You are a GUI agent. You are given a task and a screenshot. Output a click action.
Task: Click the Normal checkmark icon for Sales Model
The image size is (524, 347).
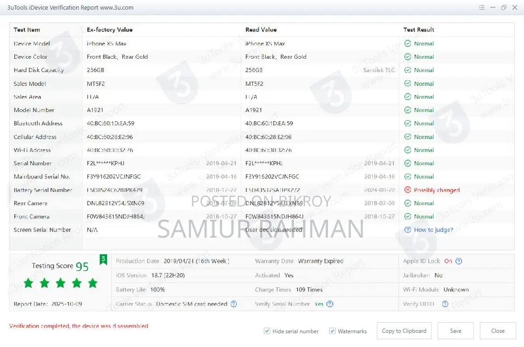pos(408,84)
